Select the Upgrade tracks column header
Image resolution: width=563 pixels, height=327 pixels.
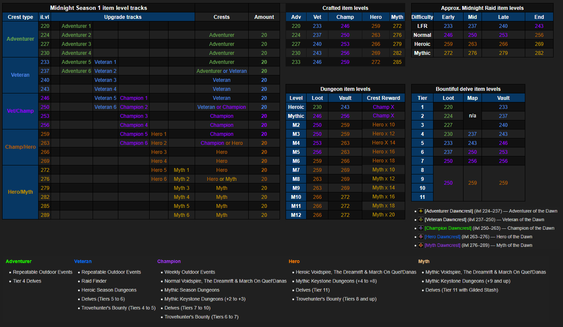123,17
